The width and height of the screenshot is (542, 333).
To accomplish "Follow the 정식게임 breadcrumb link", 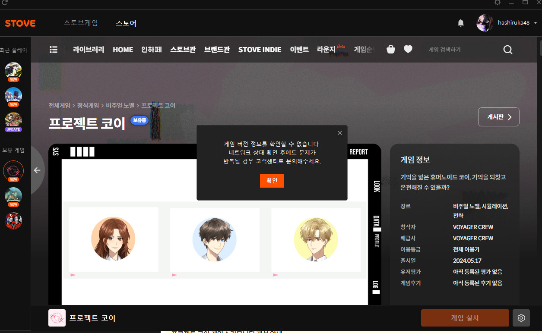I will point(88,105).
